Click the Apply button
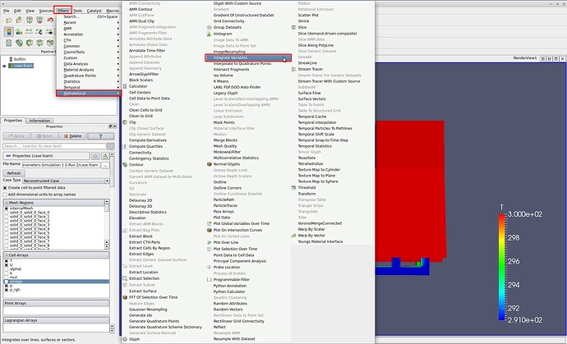 point(16,136)
